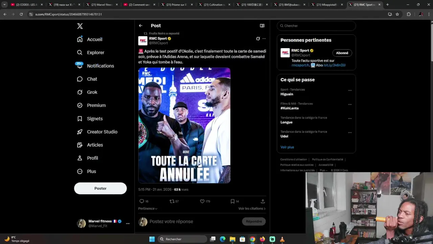Open Politique de Confidentialité footer link
Screen dimensions: 433x244
point(327,160)
